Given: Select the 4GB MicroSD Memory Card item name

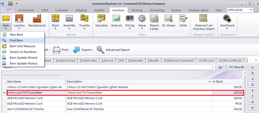Looking at the screenshot, I should tap(25, 98).
